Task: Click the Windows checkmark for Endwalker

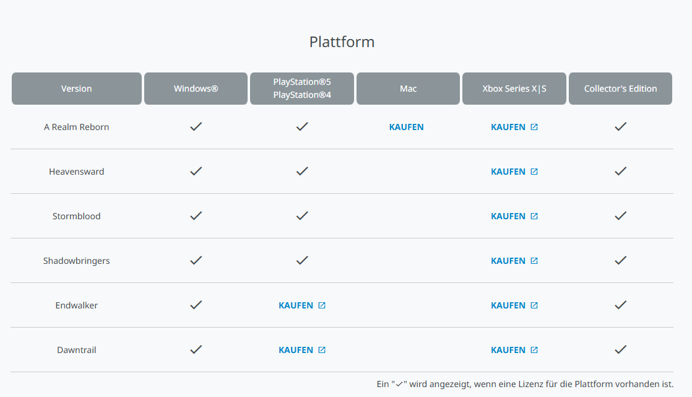Action: [196, 305]
